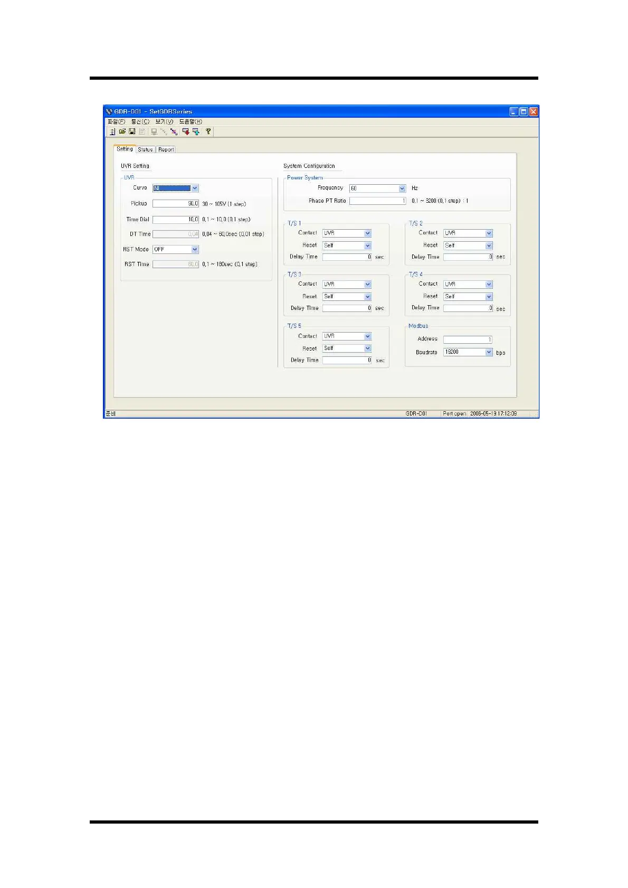
Task: Switch to the Report tab
Action: [166, 149]
